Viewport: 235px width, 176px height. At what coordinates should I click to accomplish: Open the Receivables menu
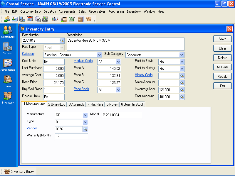coord(97,11)
